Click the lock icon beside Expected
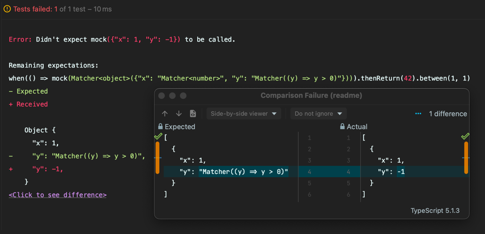This screenshot has width=485, height=234. [x=160, y=126]
